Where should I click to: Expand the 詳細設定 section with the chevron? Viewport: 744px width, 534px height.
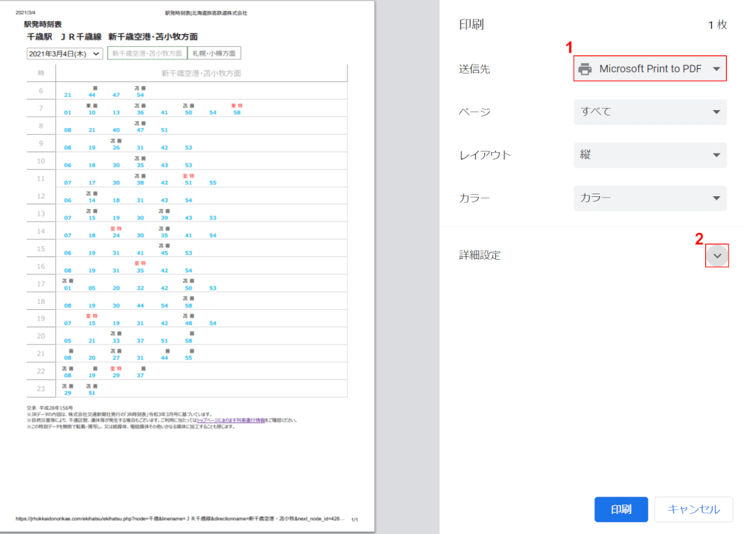tap(717, 256)
